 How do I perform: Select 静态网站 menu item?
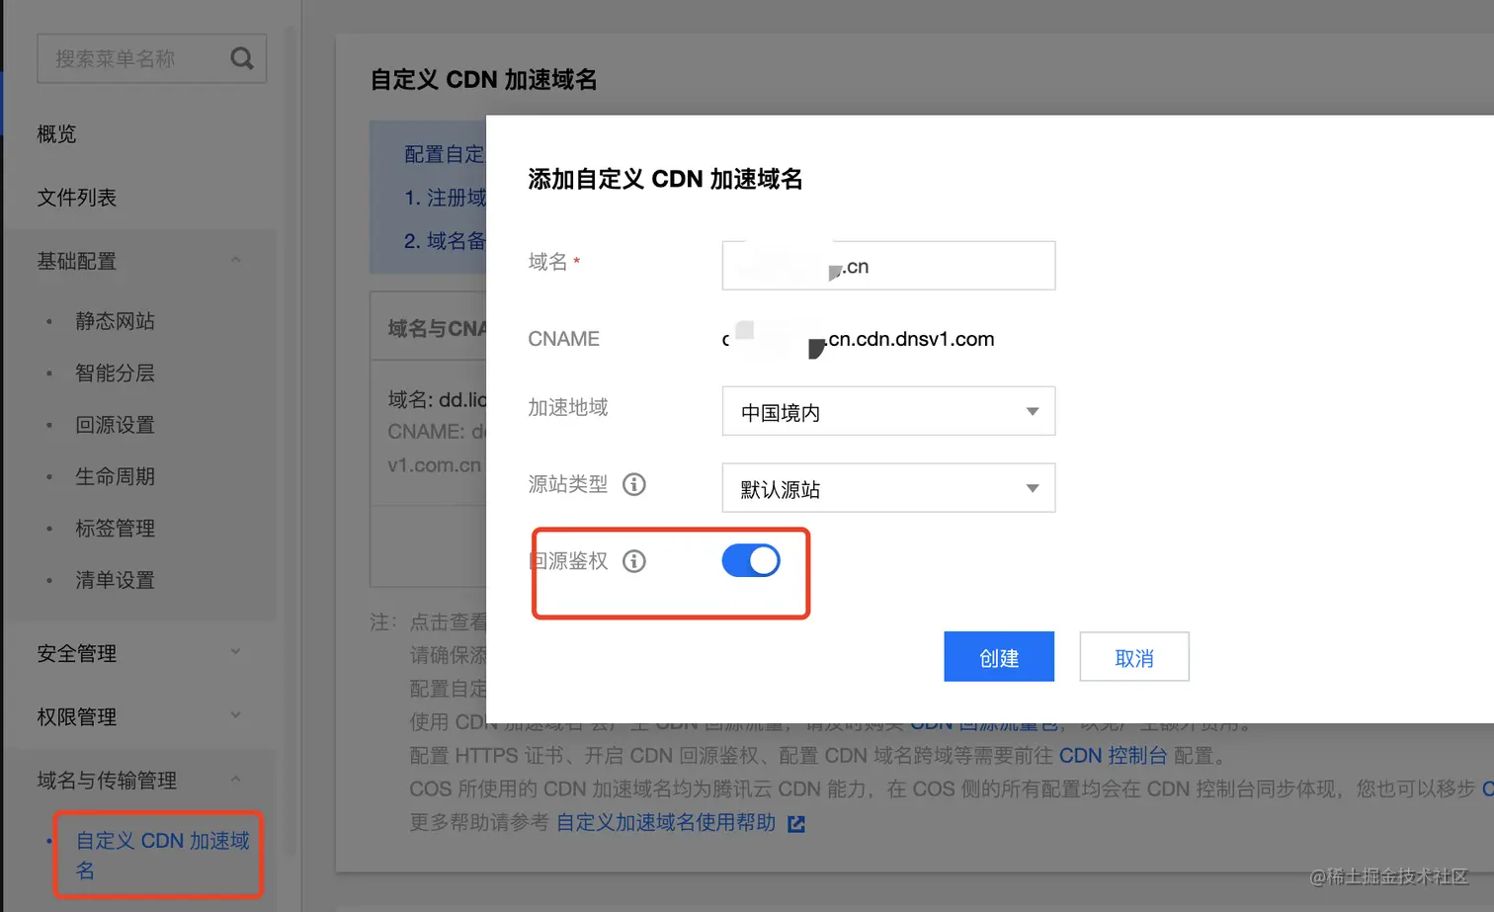tap(115, 321)
